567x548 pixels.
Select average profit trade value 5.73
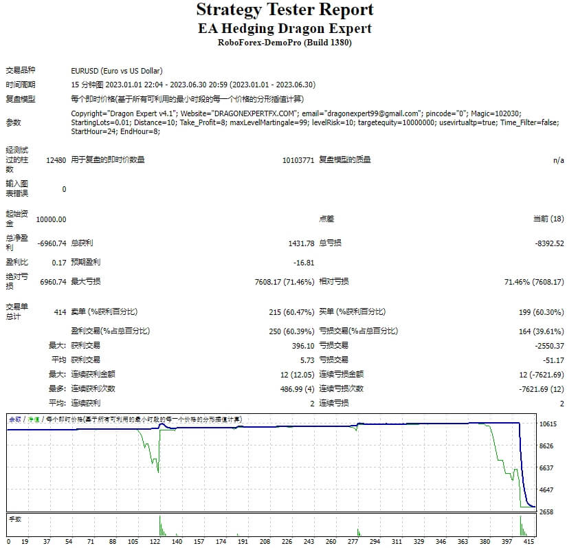pos(307,360)
